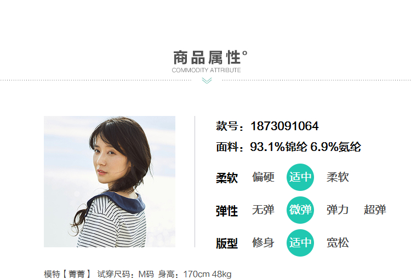Choose the 超弹 elasticity option

coord(375,210)
